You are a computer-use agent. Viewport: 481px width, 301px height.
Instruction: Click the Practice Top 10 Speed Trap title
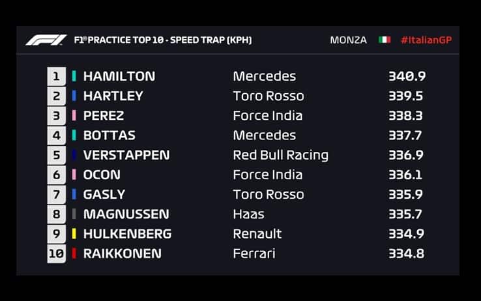point(163,40)
